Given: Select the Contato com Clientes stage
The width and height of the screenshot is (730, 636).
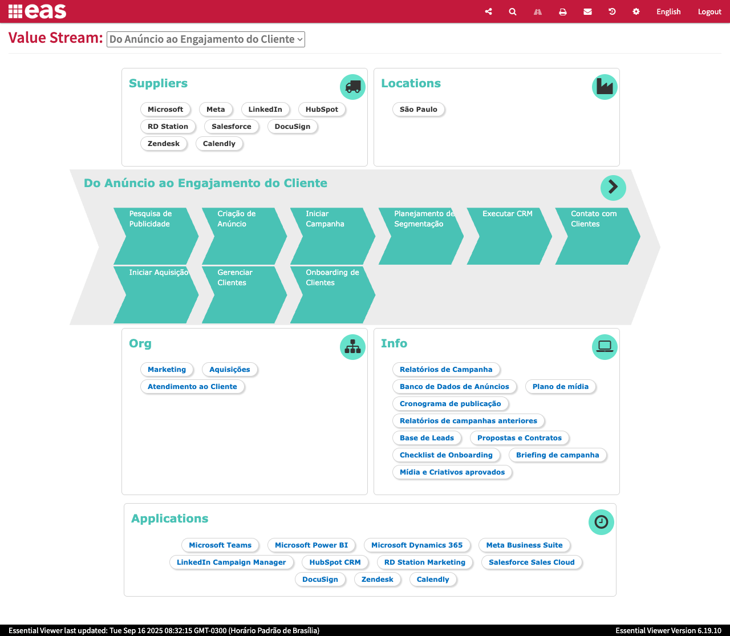Looking at the screenshot, I should click(598, 236).
